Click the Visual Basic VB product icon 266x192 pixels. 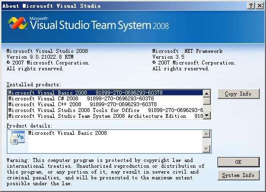[17, 138]
